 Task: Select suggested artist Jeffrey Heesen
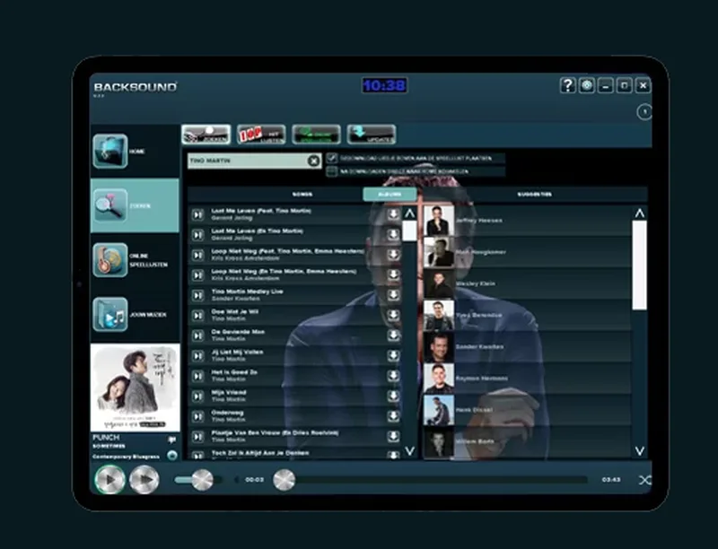click(527, 221)
